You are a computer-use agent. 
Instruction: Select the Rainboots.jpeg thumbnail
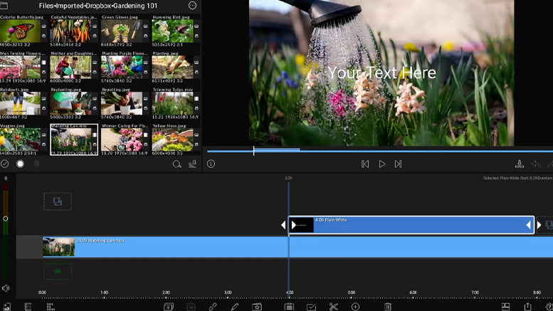pos(20,103)
